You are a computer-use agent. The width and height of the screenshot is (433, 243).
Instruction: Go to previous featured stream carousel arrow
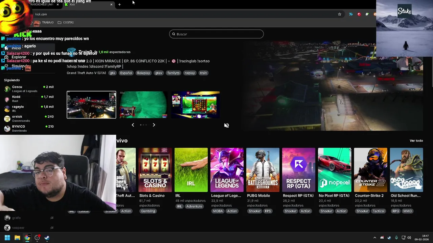point(133,125)
